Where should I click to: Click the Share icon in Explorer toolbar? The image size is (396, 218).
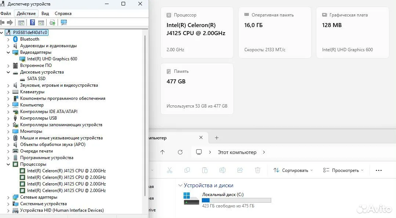click(240, 170)
